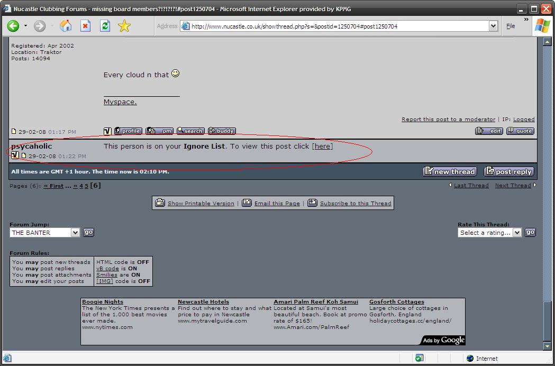Click the buddy button under the post
This screenshot has height=366, width=555.
[222, 131]
